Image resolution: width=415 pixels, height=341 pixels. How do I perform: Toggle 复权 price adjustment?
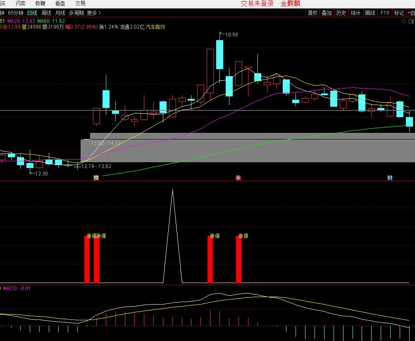pyautogui.click(x=312, y=13)
